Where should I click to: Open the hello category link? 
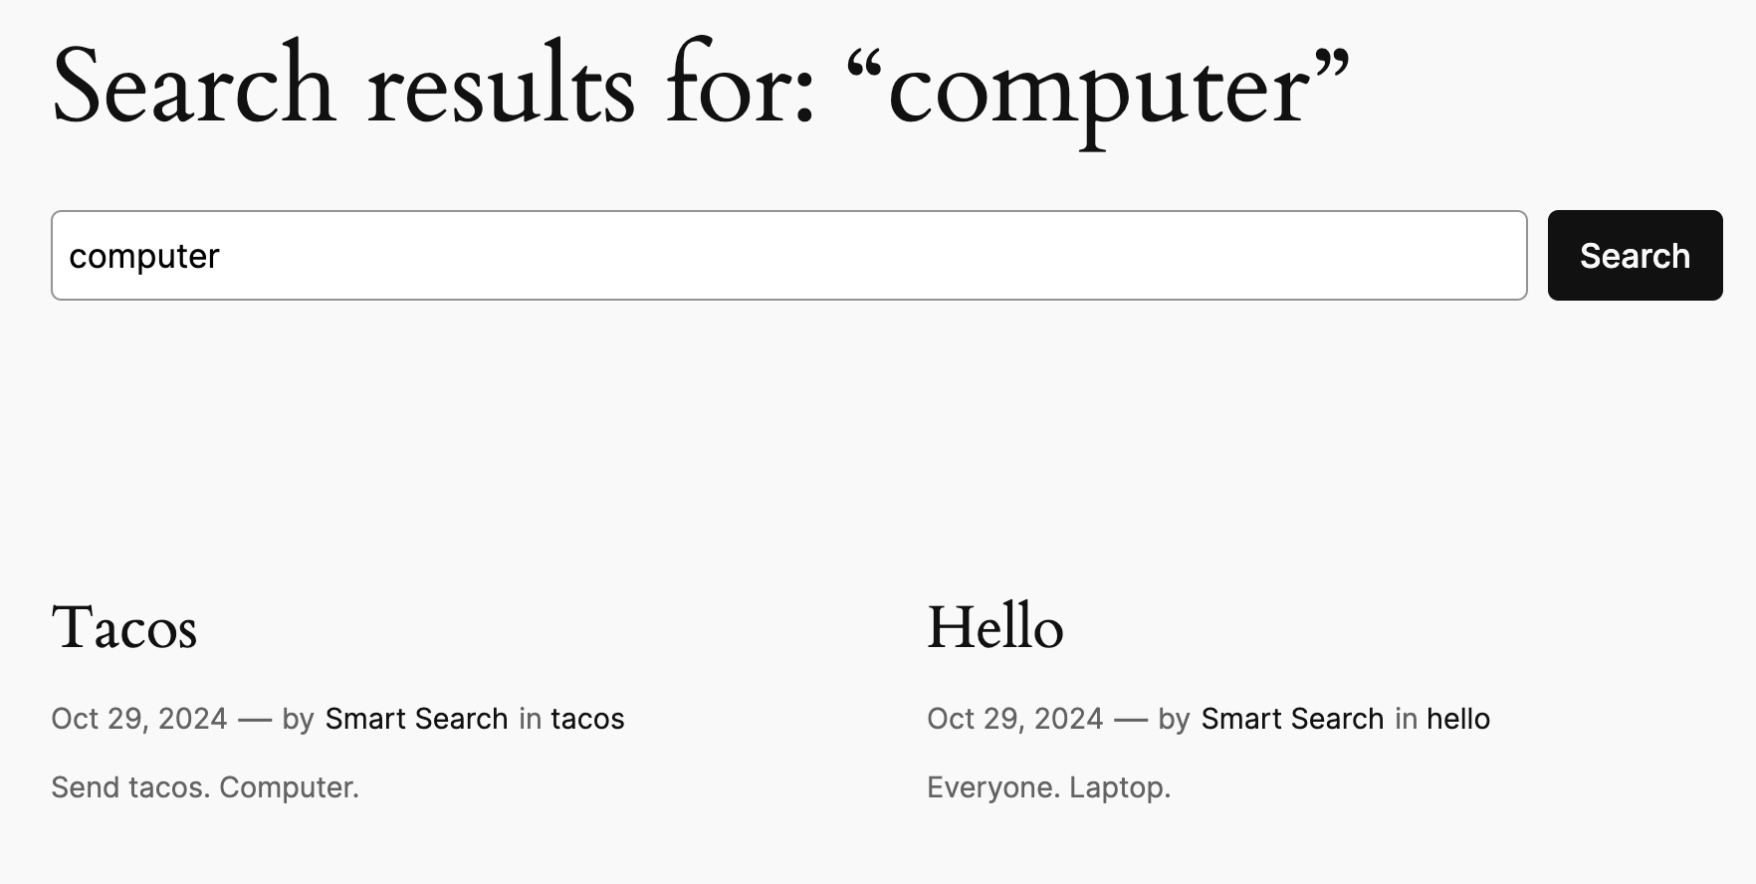click(x=1458, y=719)
